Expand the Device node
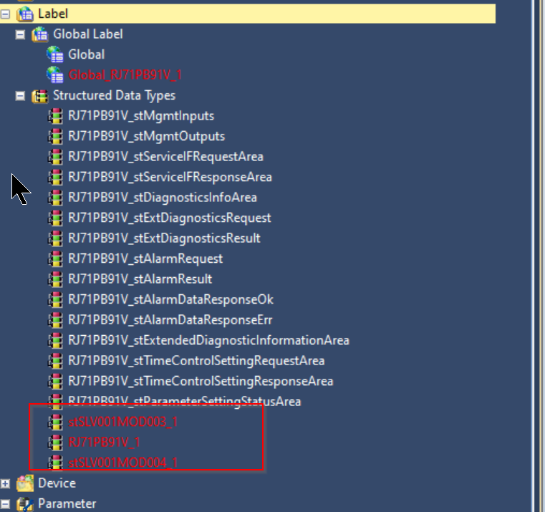 [5, 483]
